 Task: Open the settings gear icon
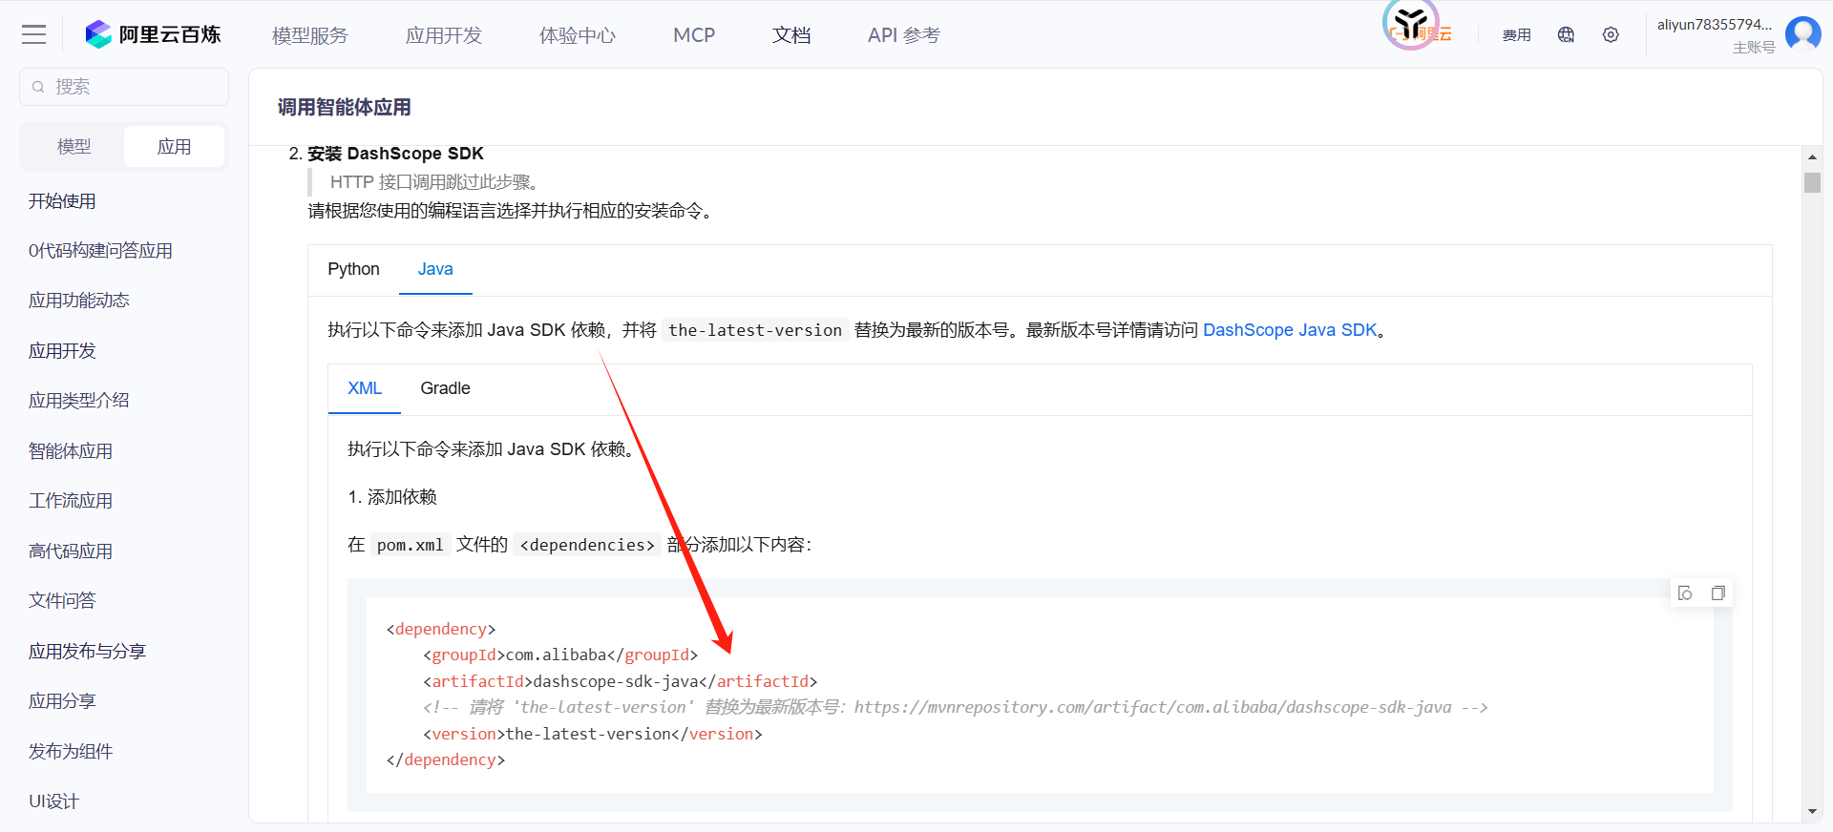[1611, 35]
